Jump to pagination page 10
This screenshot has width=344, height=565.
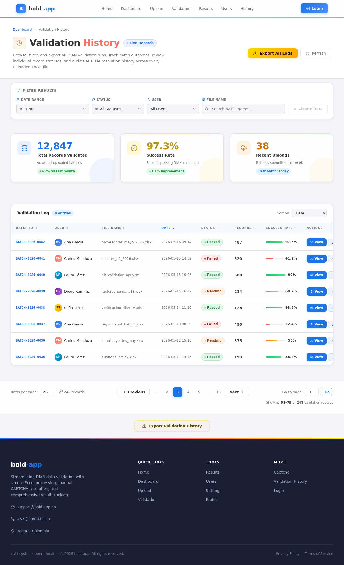[x=218, y=392]
